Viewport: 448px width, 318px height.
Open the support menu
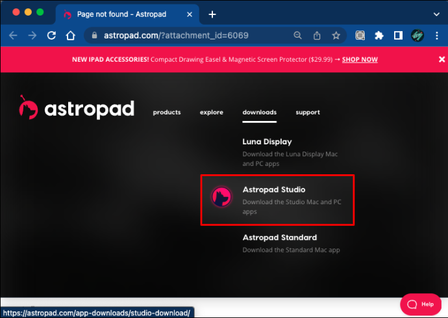(x=308, y=113)
